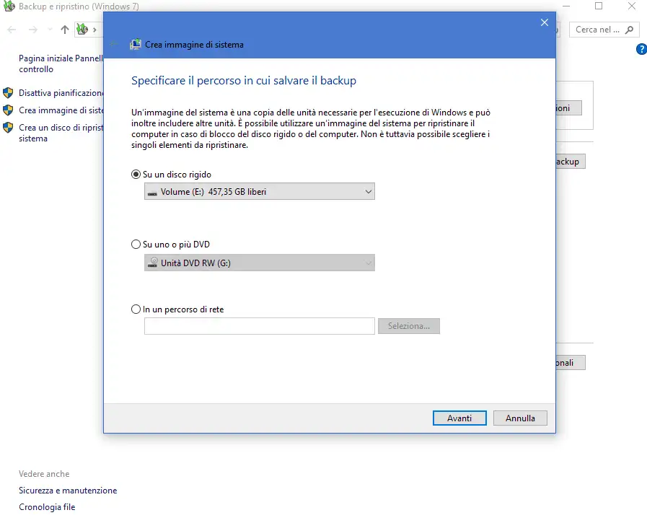Click the blue help question mark icon
This screenshot has height=523, width=647.
click(641, 49)
